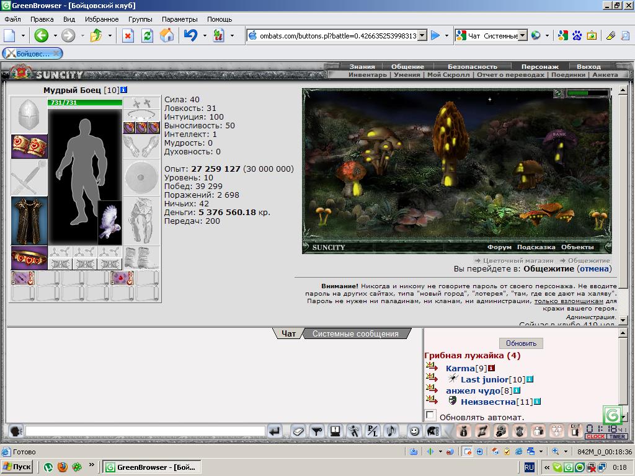The image size is (635, 476).
Task: Toggle the TIMER mode button
Action: tap(617, 436)
